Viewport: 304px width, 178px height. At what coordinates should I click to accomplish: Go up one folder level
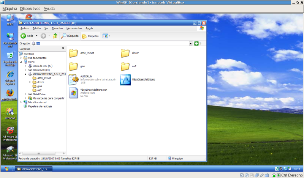pyautogui.click(x=55, y=36)
